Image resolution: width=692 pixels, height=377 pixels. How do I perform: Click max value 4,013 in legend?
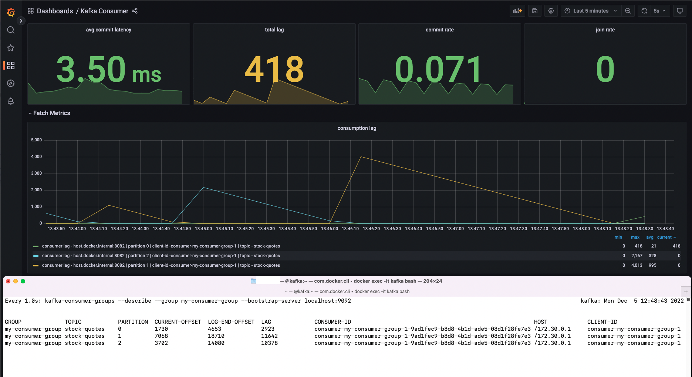[x=637, y=265]
